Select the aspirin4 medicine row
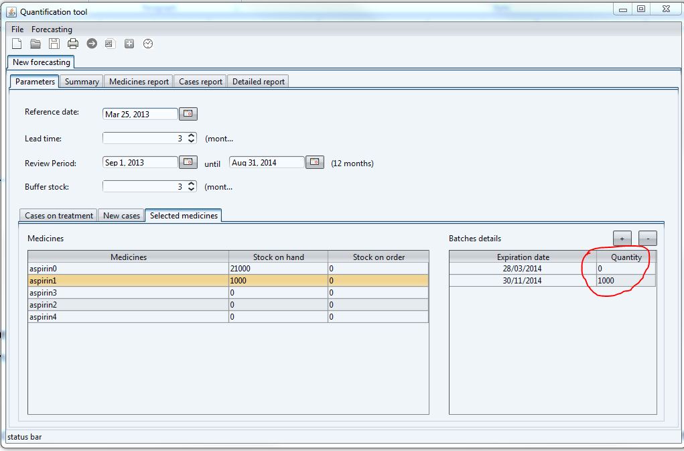Screen dimensions: 684x451 (228, 317)
